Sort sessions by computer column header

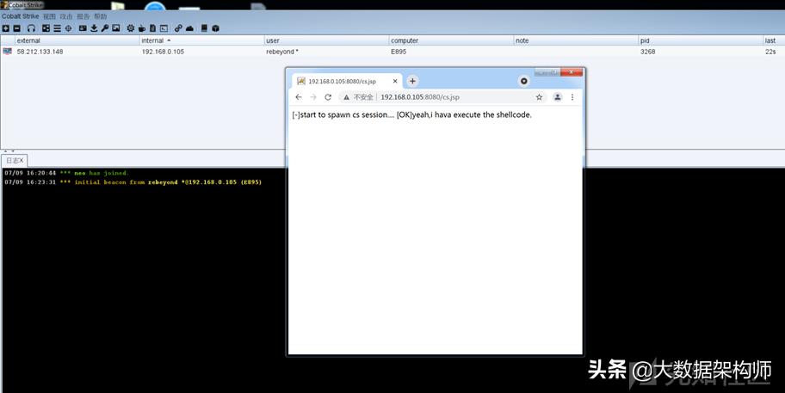click(x=451, y=40)
